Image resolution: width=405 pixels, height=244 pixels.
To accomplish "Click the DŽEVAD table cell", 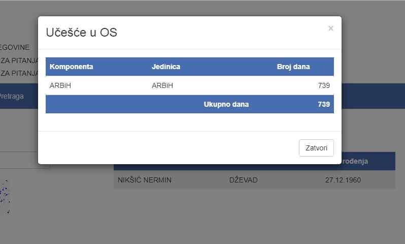I will [243, 180].
